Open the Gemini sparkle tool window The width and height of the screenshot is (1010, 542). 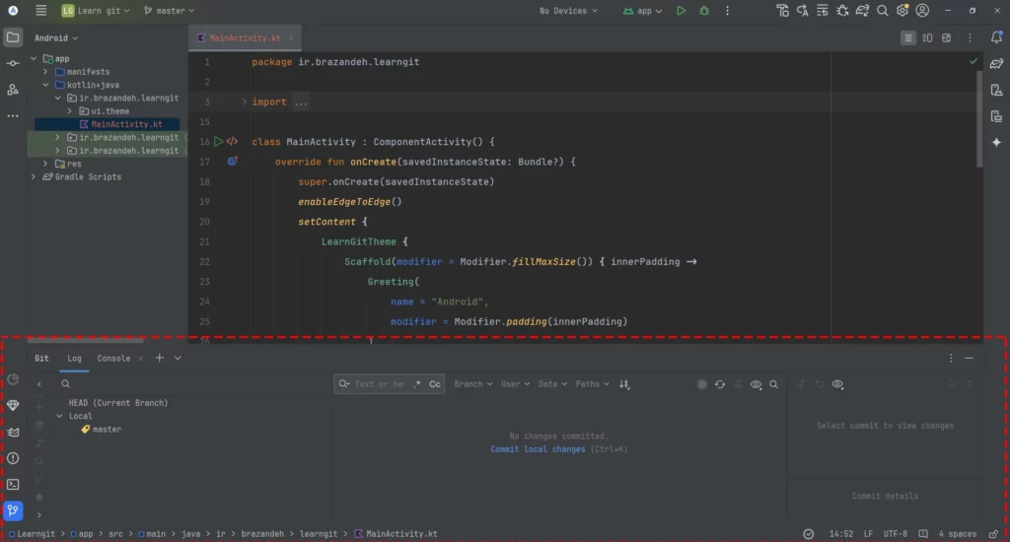[x=996, y=142]
